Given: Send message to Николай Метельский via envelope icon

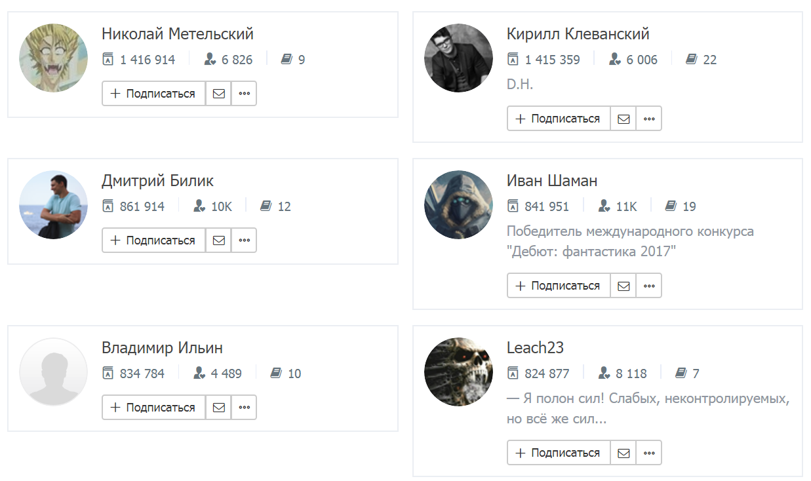Looking at the screenshot, I should tap(218, 94).
